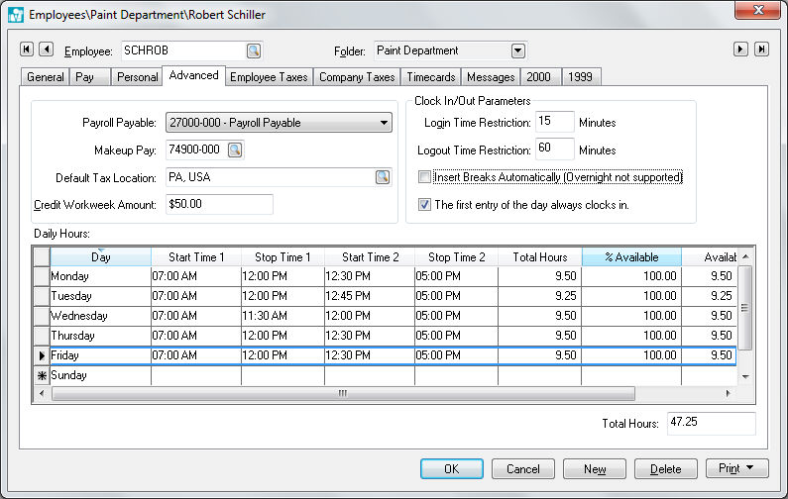Open the Print button dropdown

tap(750, 468)
